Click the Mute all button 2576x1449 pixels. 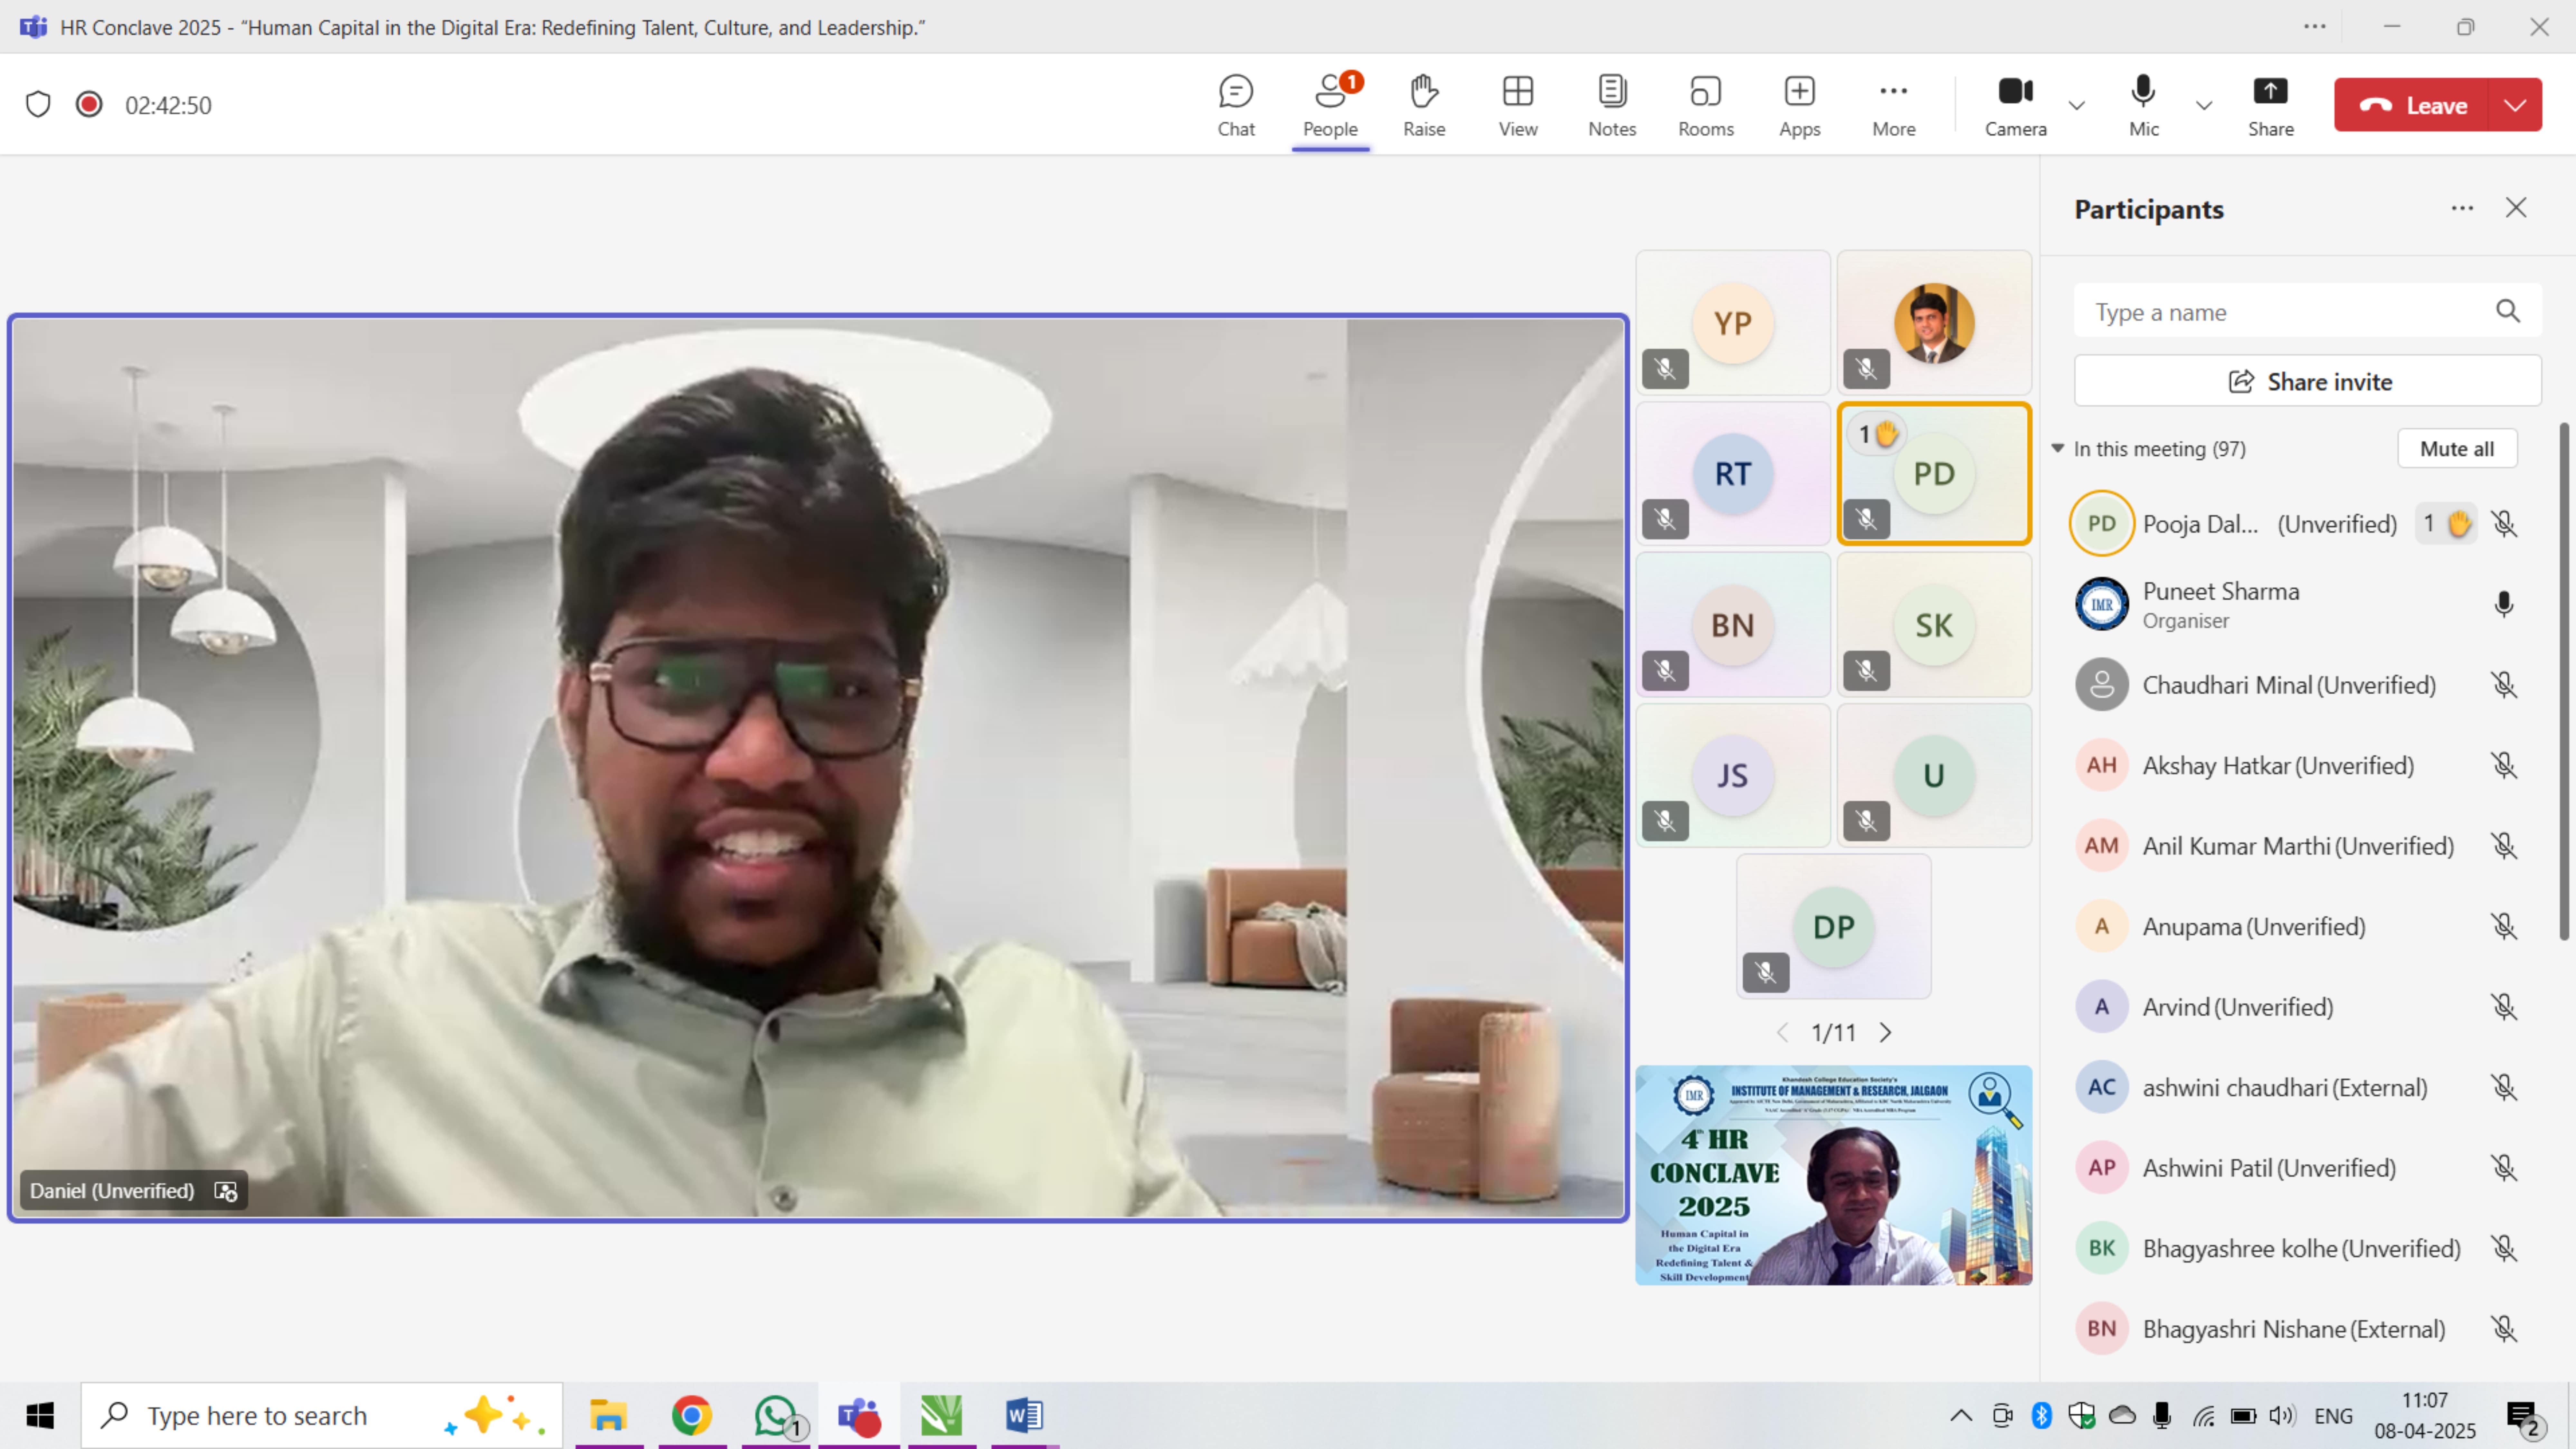coord(2457,449)
